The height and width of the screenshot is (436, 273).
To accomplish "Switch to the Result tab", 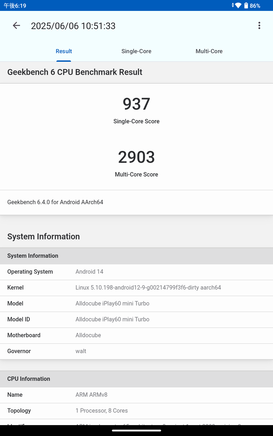I will point(64,51).
